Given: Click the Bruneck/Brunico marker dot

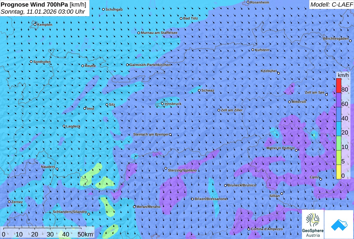Looking at the screenshot, I should click(x=226, y=185).
